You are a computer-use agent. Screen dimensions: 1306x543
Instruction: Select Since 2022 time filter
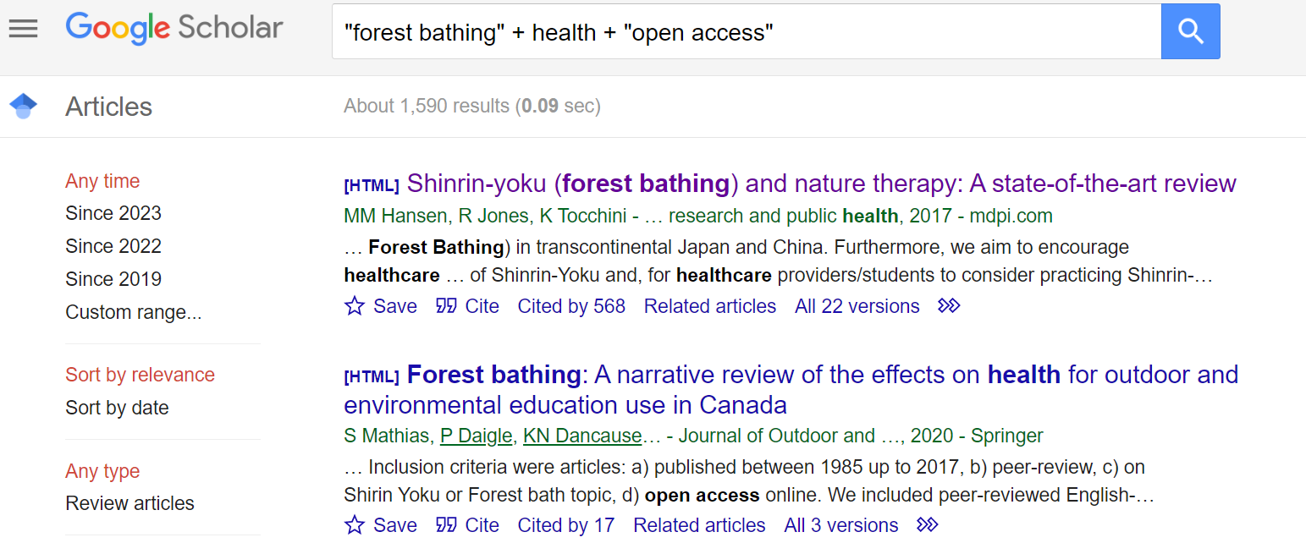[113, 246]
